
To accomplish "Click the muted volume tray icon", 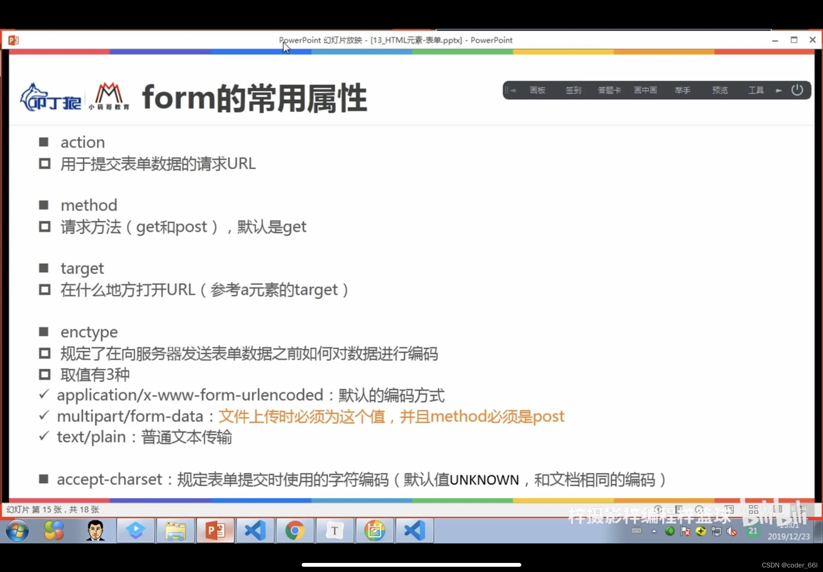I will coord(732,532).
